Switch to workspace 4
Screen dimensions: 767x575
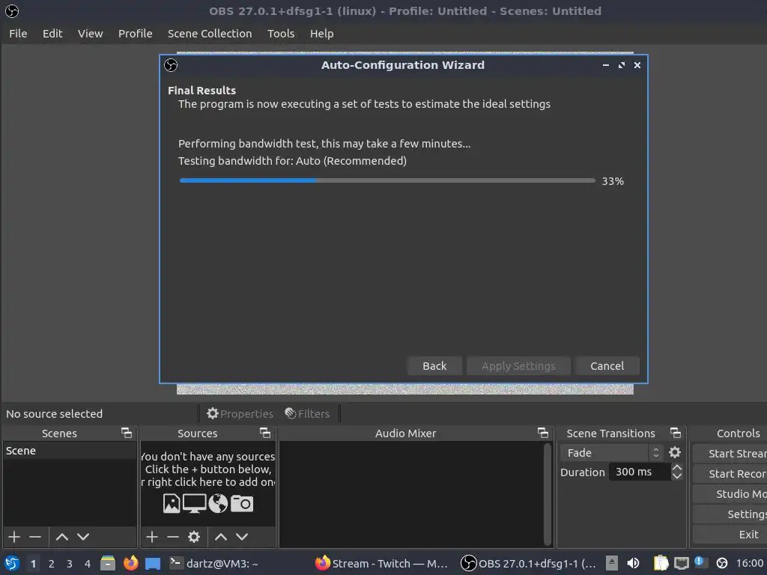88,564
